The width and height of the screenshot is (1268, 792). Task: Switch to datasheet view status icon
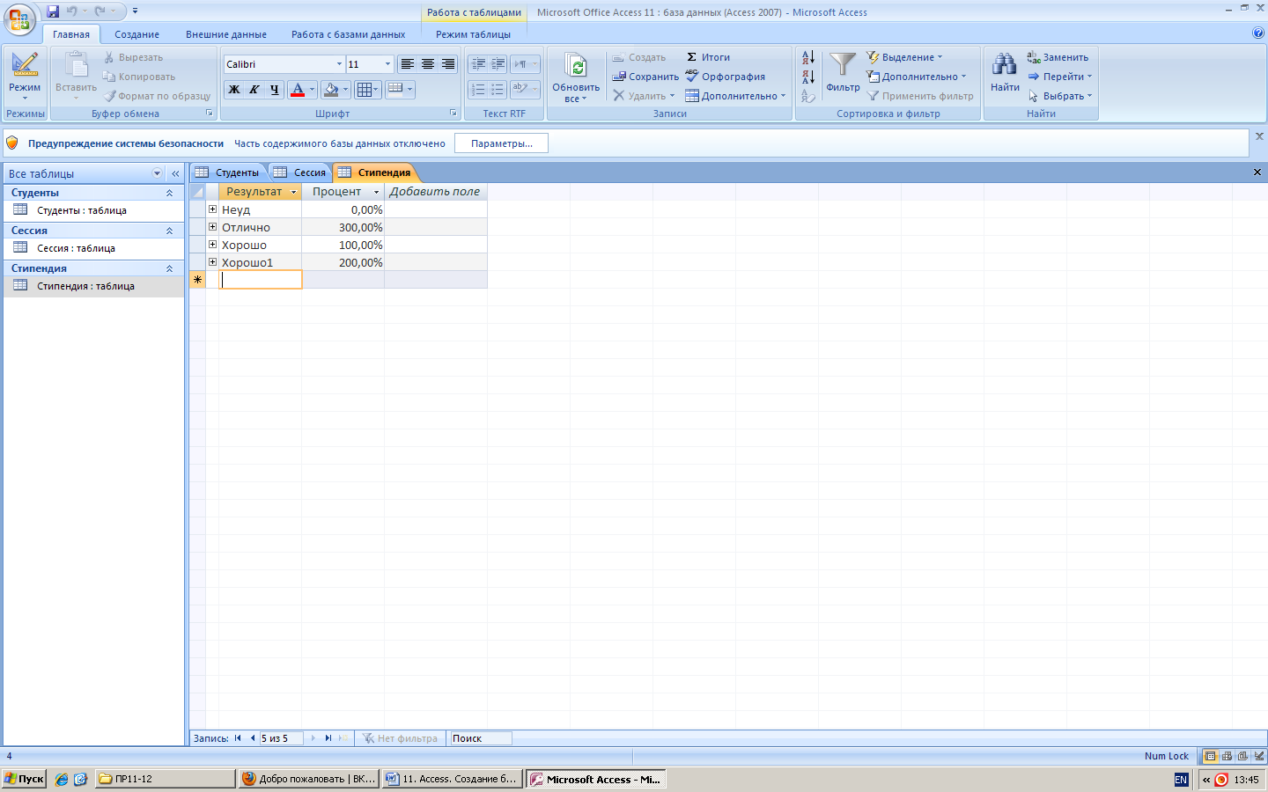[x=1210, y=756]
